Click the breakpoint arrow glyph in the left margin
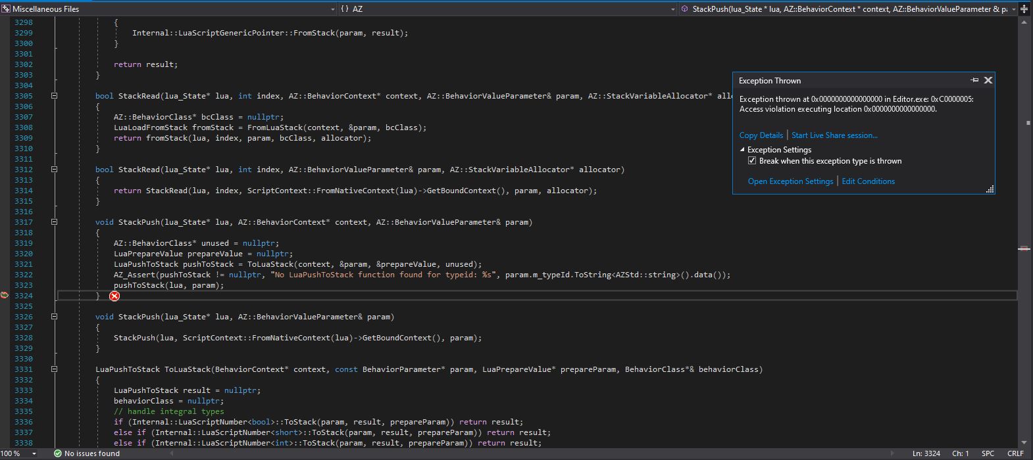The width and height of the screenshot is (1033, 460). [5, 295]
